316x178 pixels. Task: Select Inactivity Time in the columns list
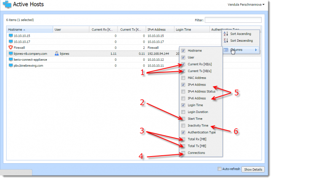click(x=198, y=125)
